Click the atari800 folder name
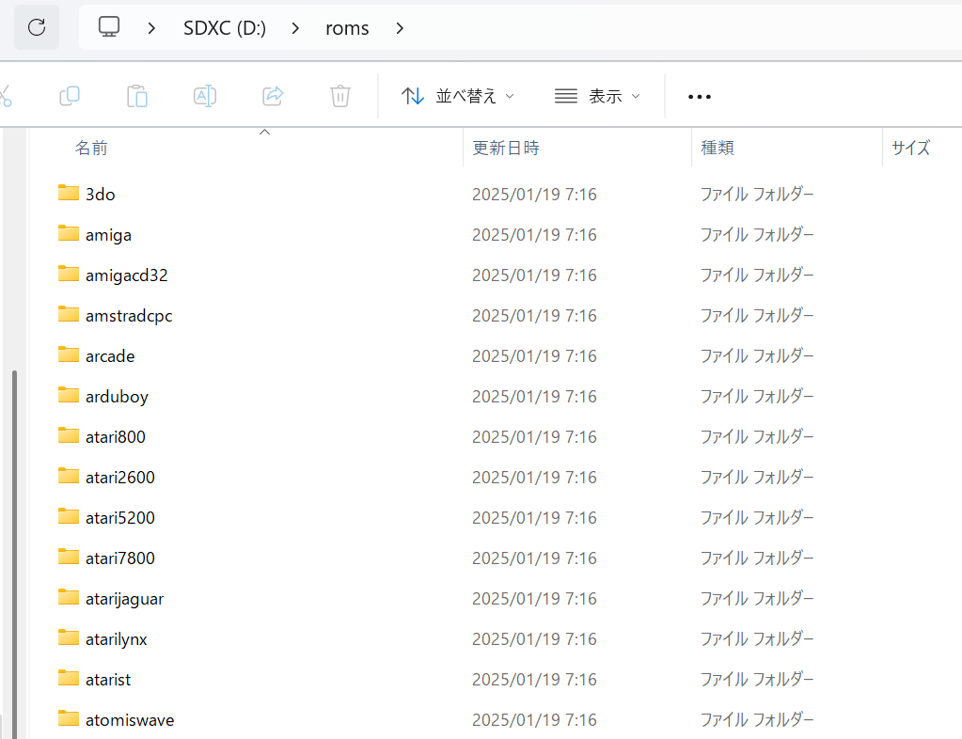Screen dimensions: 962x739 tap(116, 437)
